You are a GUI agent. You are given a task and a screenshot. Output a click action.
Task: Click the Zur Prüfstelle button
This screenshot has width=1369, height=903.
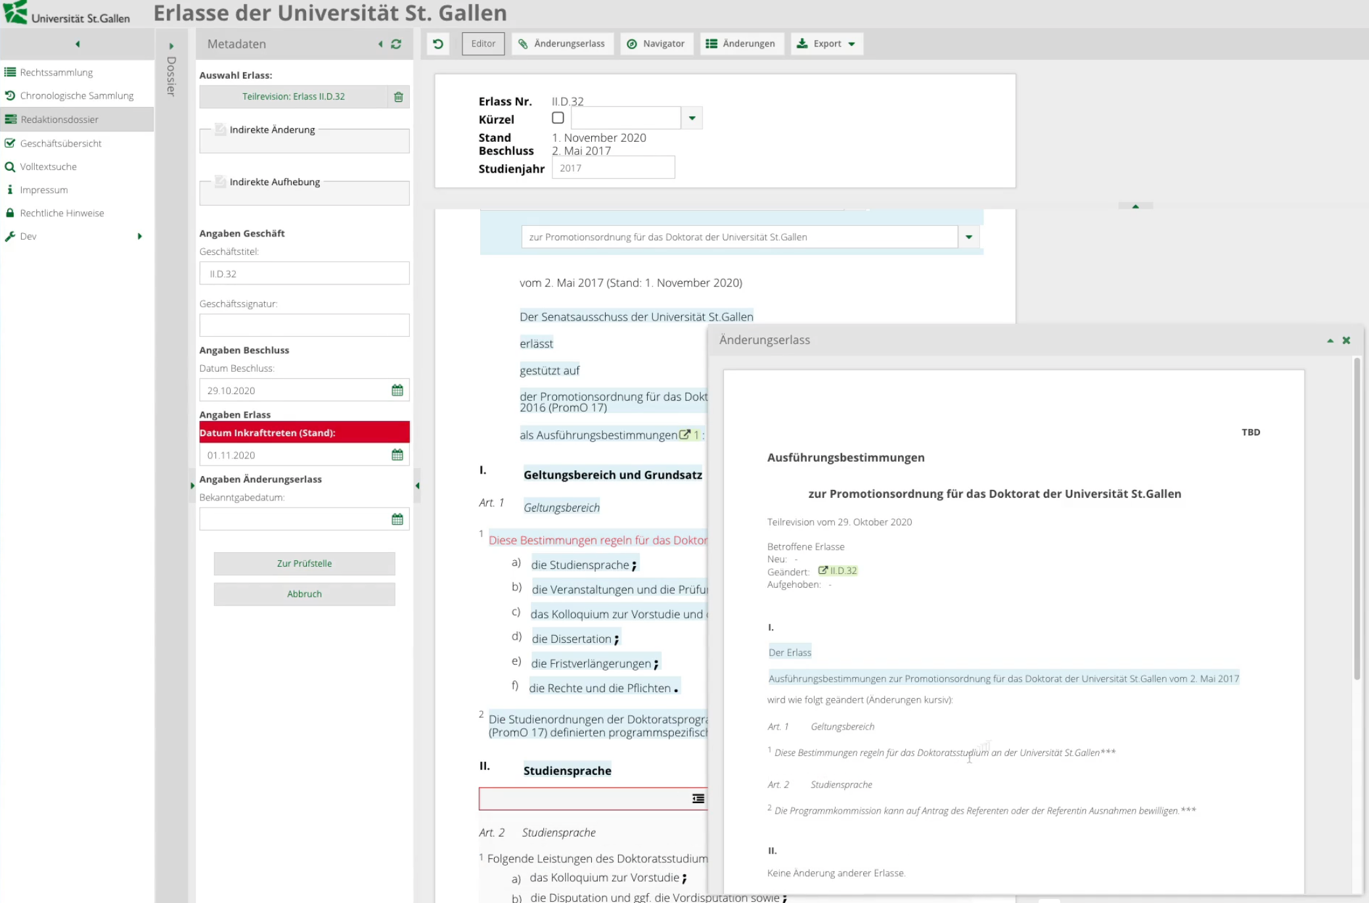point(304,563)
